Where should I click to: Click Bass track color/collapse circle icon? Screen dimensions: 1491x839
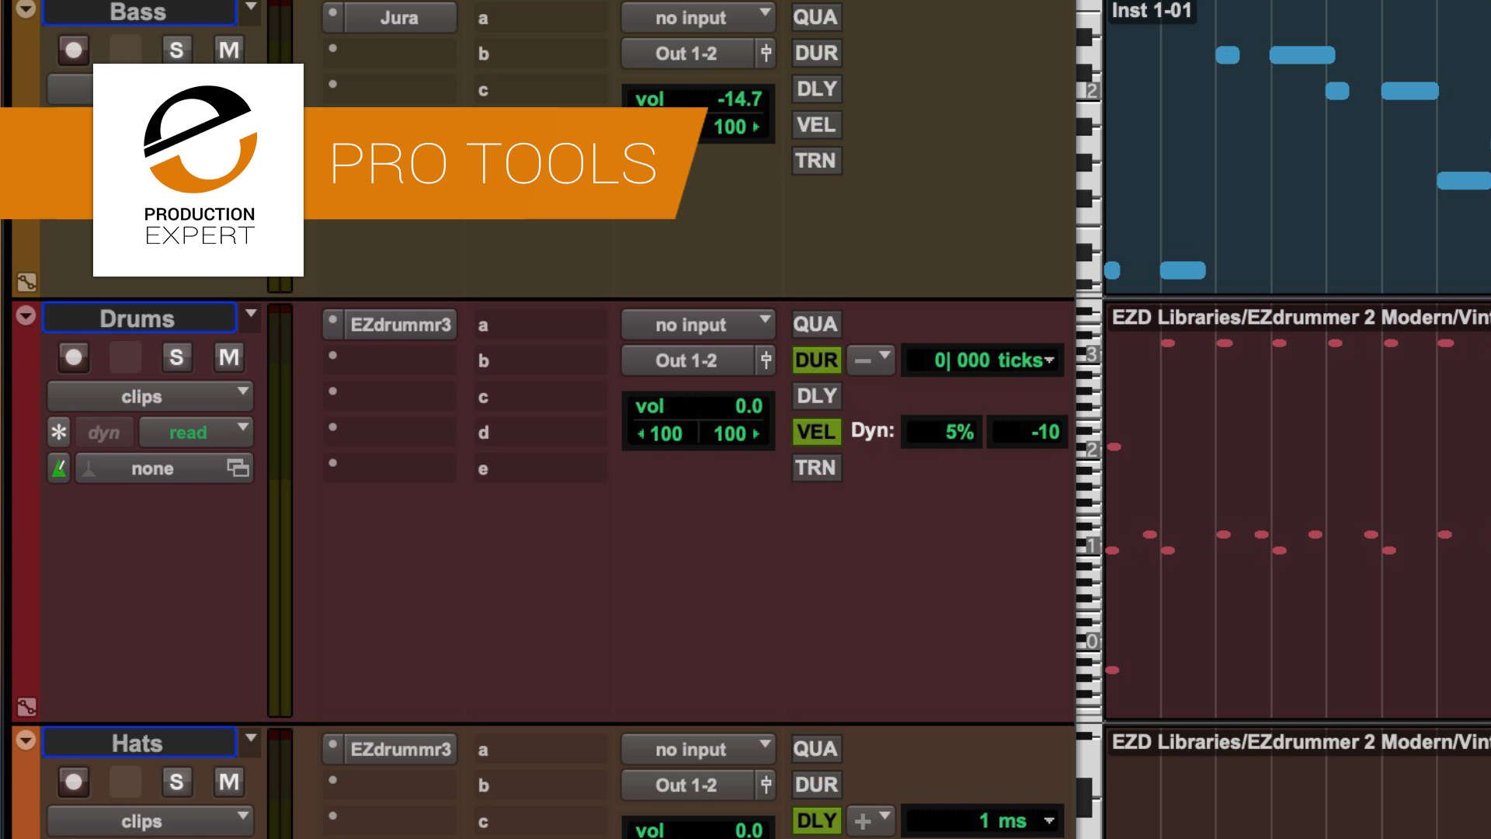click(x=26, y=9)
